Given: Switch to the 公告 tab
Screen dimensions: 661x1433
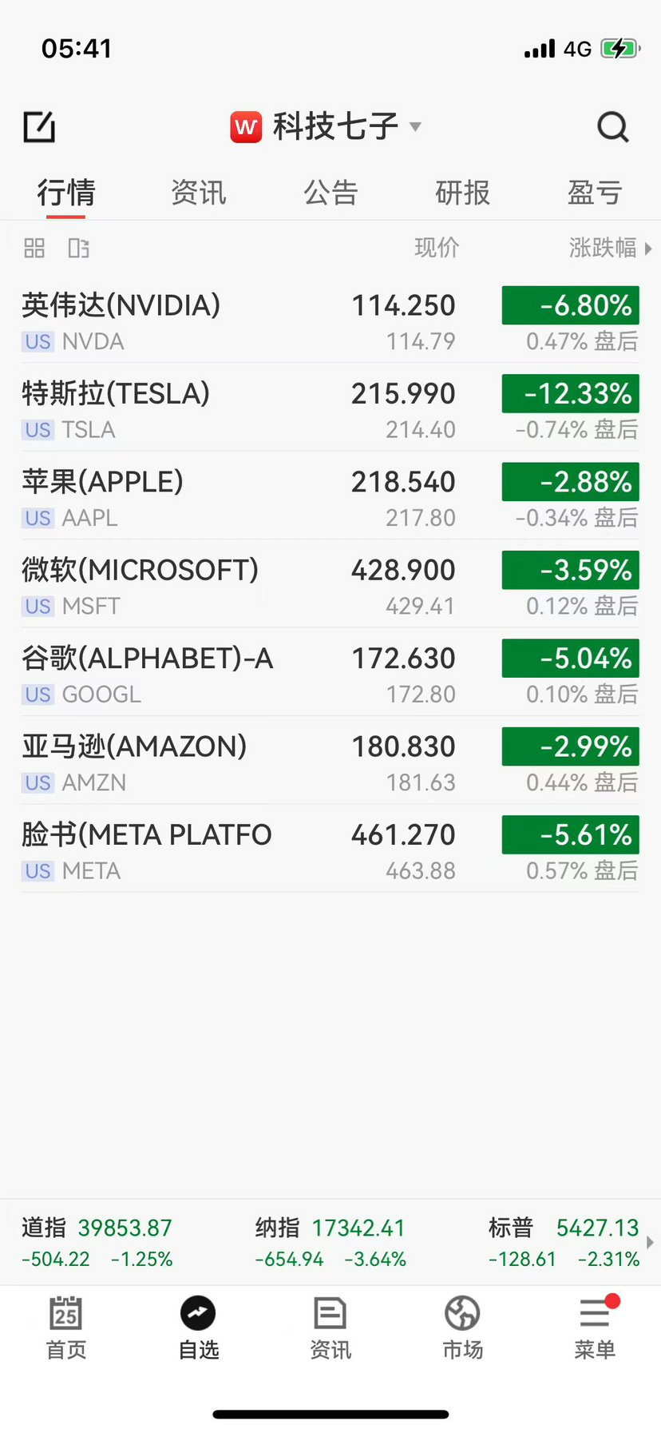Looking at the screenshot, I should [x=330, y=193].
